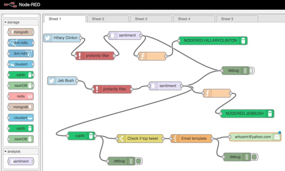The image size is (285, 171).
Task: Select the second mongodb palette node
Action: (x=21, y=107)
